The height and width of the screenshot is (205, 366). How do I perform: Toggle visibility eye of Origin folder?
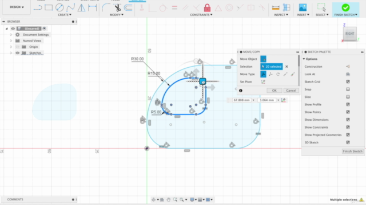coord(18,47)
